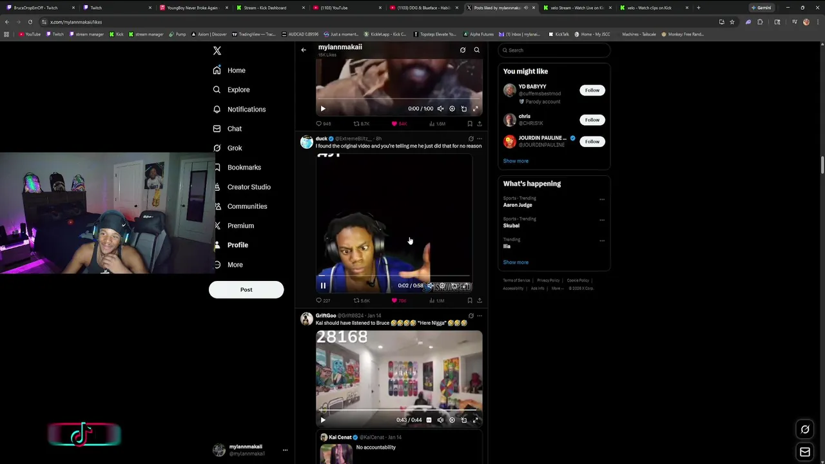
Task: Open Profile in sidebar
Action: point(231,245)
